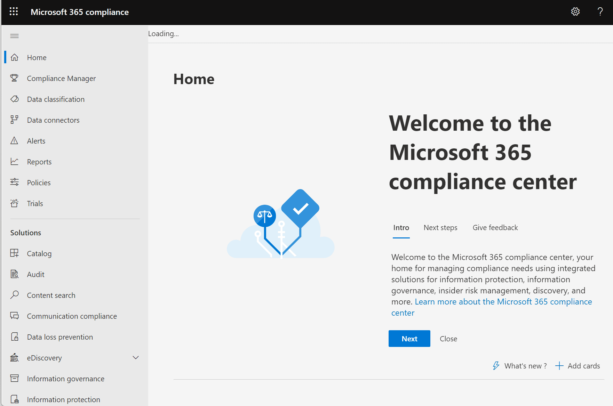
Task: Click the Data classification tag icon
Action: pos(14,99)
